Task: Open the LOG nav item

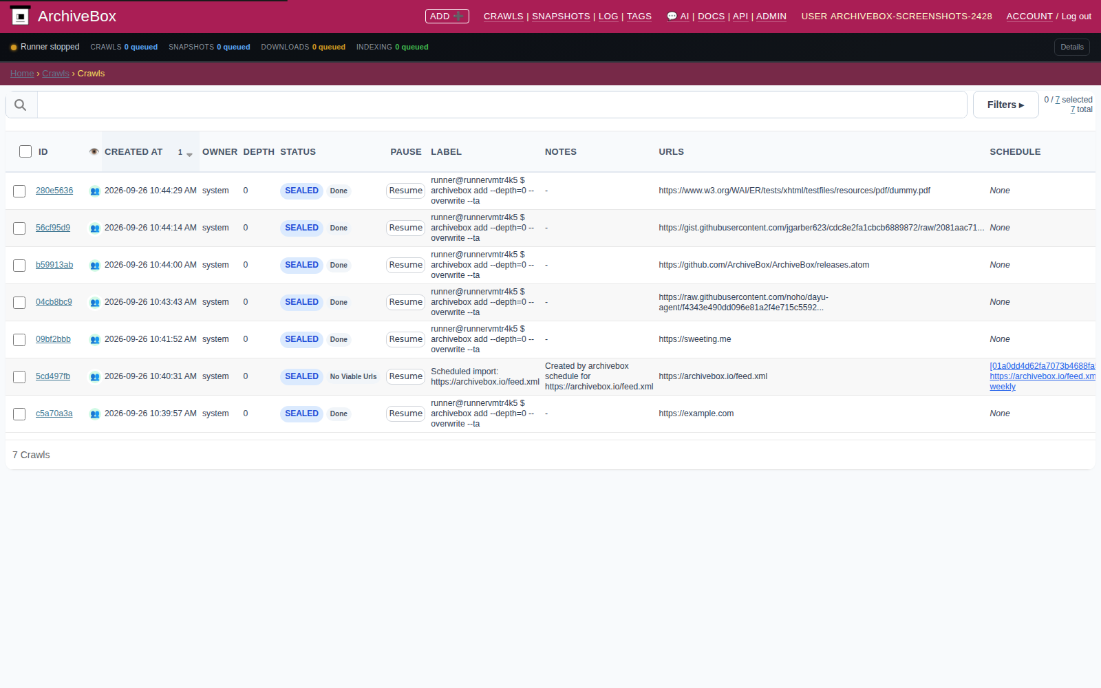Action: [x=608, y=16]
